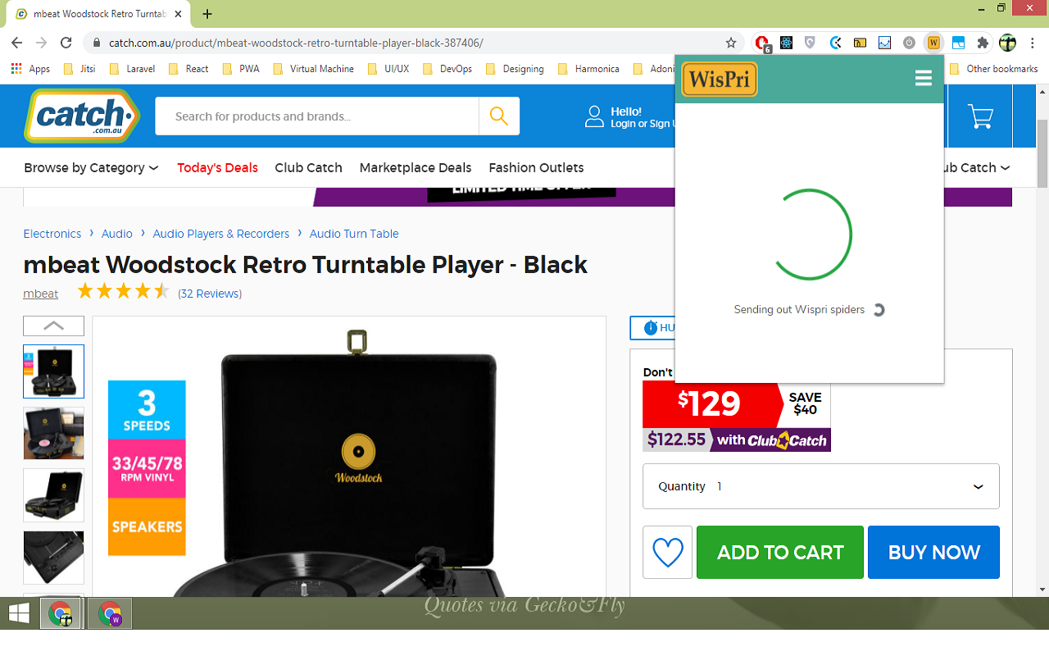Screen dimensions: 1049x656
Task: Open the Audio Turn Table breadcrumb
Action: pos(354,234)
